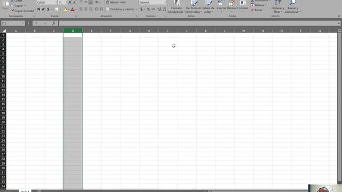This screenshot has width=342, height=192.
Task: Click Copiar in the clipboard group
Action: pyautogui.click(x=19, y=6)
